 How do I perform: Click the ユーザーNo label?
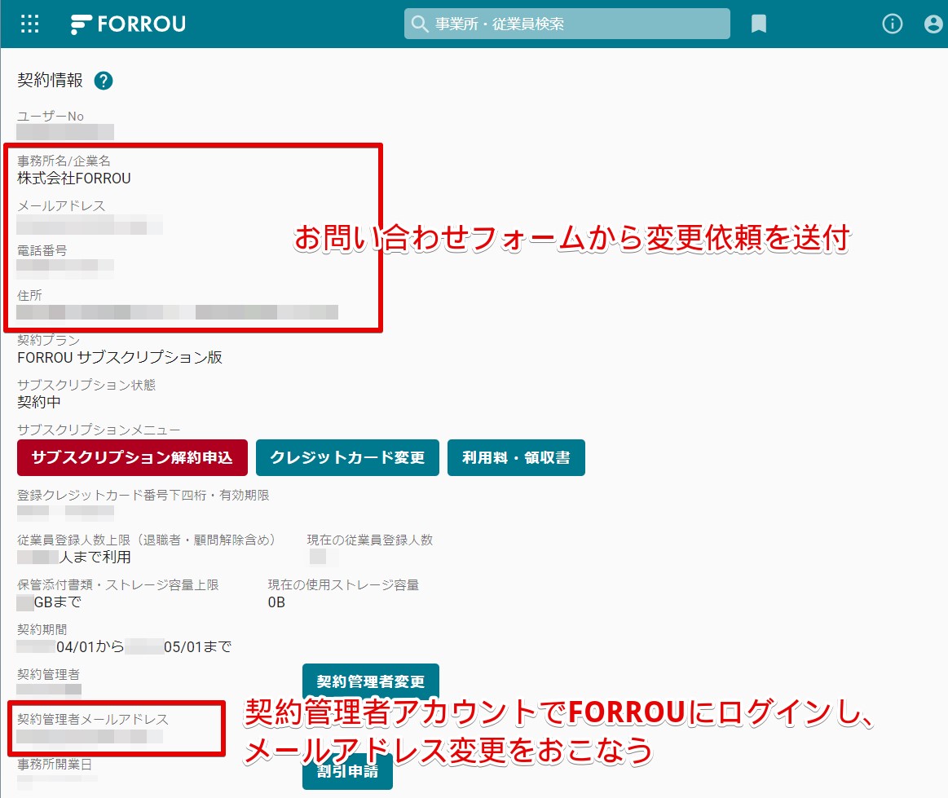pyautogui.click(x=51, y=116)
